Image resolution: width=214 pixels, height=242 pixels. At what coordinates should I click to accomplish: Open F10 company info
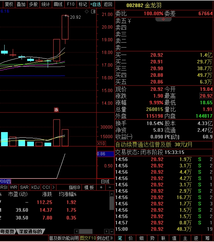pyautogui.click(x=71, y=4)
